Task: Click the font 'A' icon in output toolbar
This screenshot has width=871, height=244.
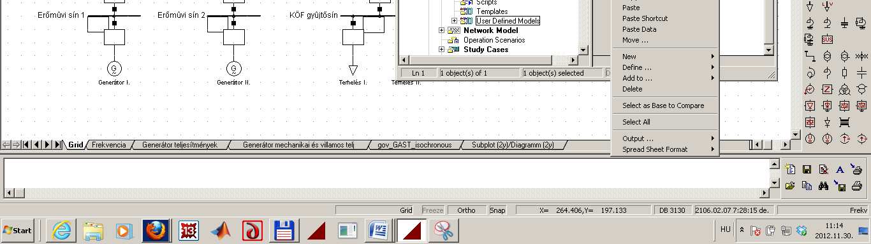Action: 840,169
